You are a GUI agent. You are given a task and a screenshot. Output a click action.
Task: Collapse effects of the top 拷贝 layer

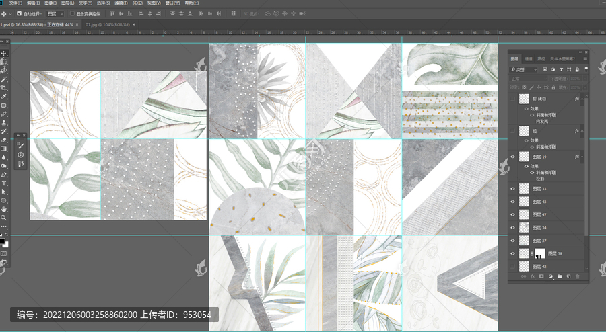[x=582, y=99]
